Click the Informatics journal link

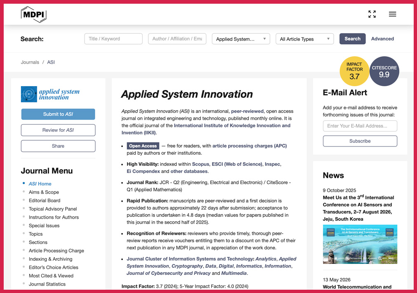[249, 266]
